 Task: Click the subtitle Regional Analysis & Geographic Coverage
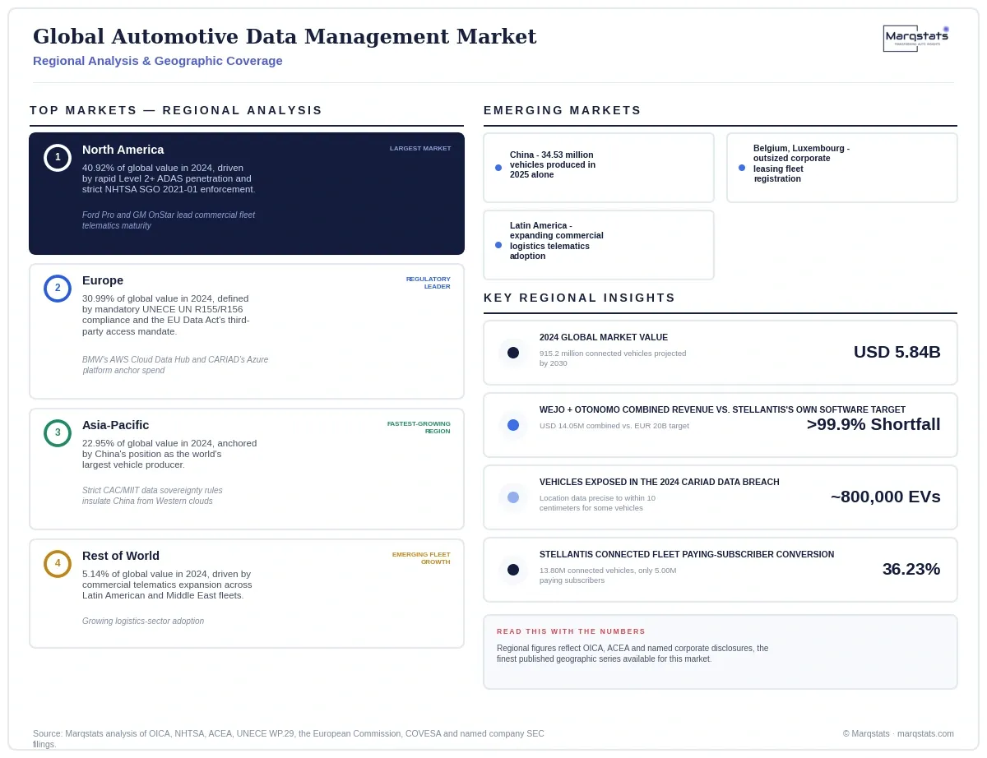[x=158, y=61]
